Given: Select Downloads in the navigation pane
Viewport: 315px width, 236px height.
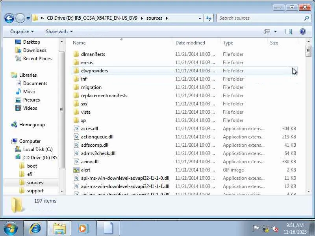Looking at the screenshot, I should pos(35,50).
